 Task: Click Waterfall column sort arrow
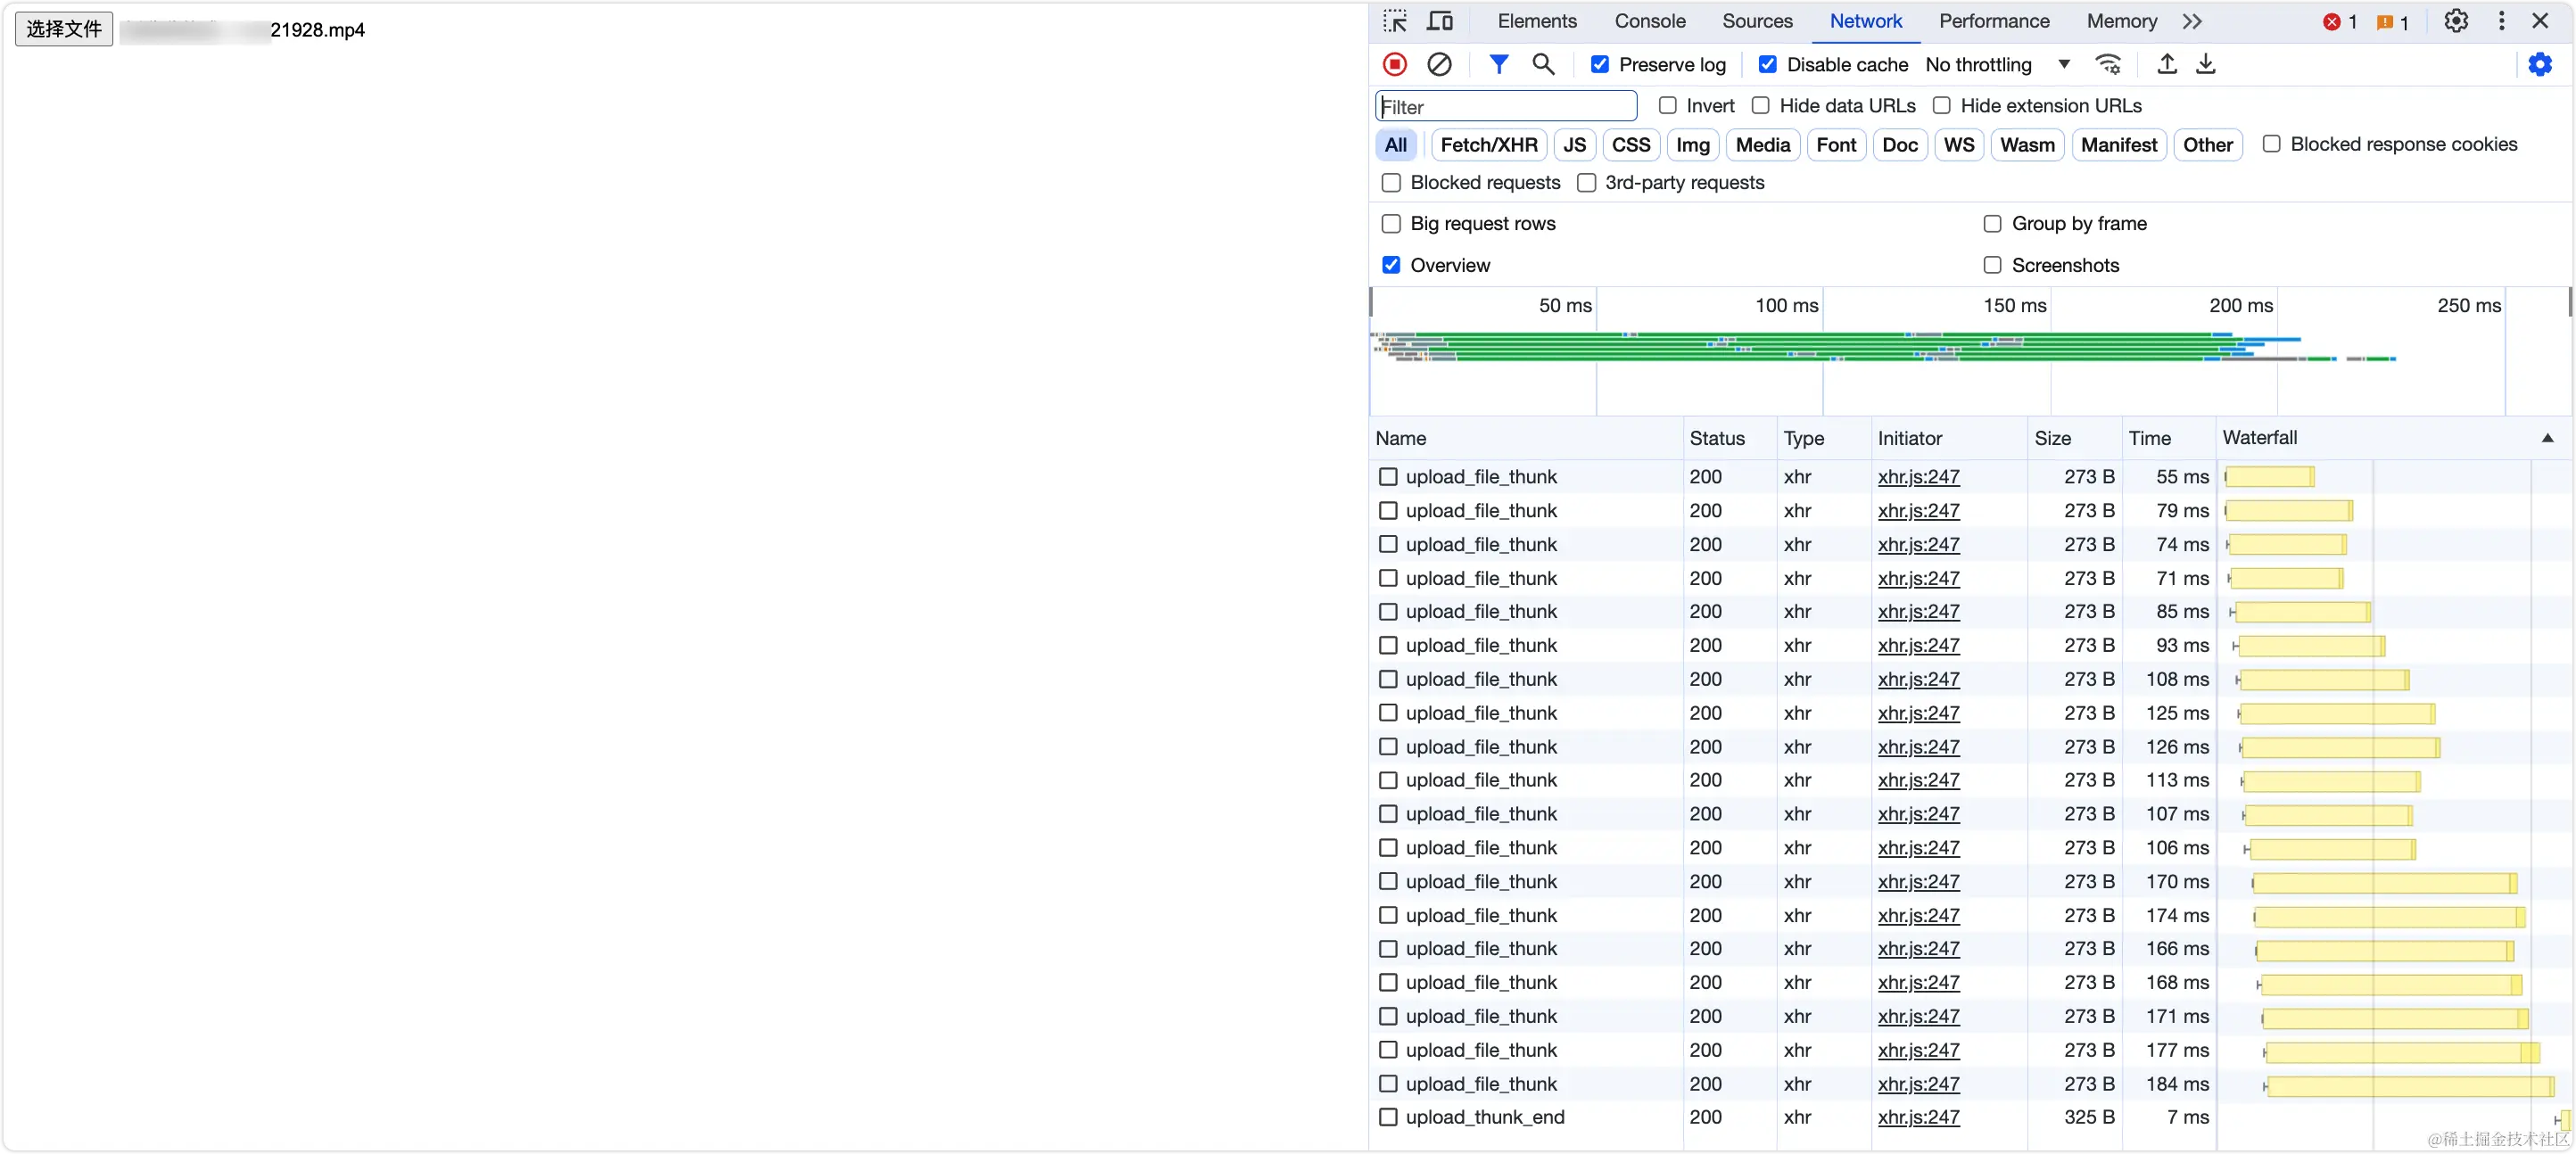coord(2547,438)
